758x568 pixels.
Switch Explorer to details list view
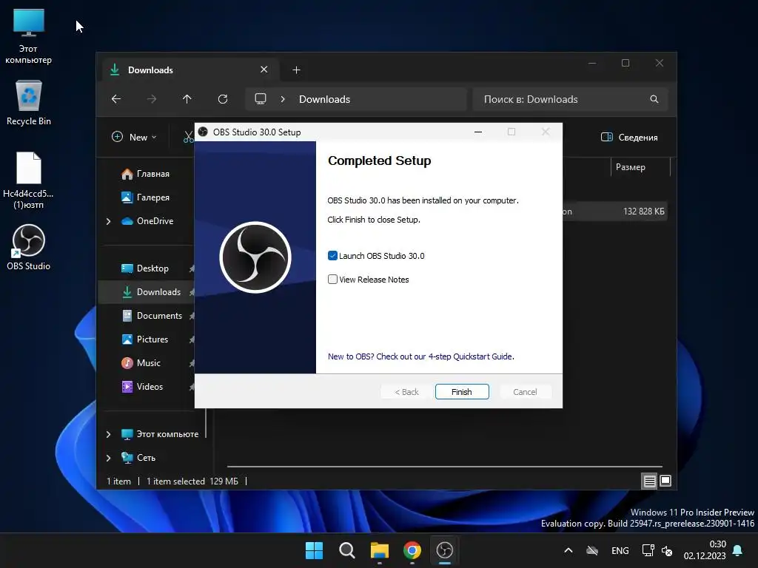coord(649,481)
